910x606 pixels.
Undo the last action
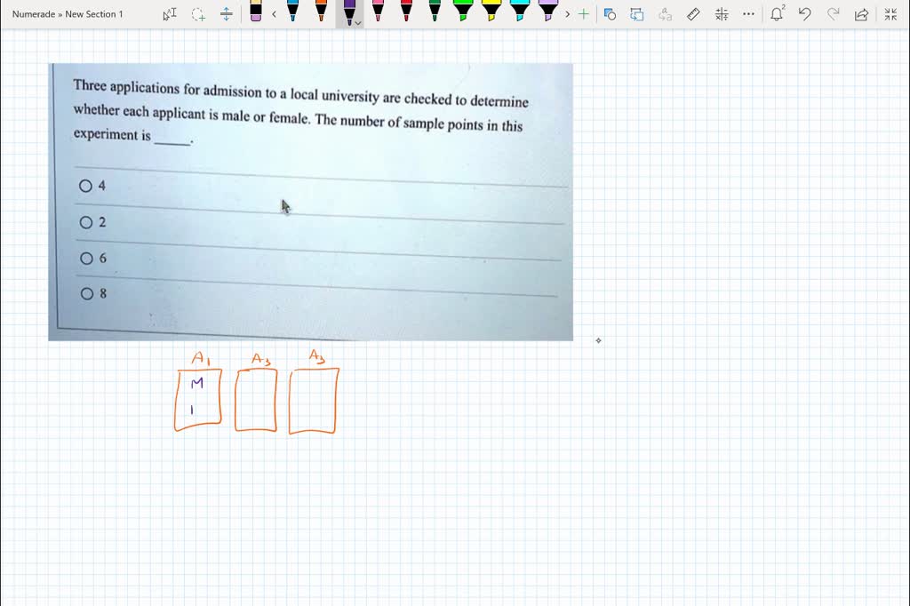[804, 14]
